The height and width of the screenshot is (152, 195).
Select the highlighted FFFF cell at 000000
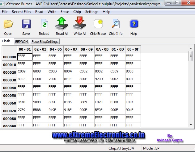coord(25,57)
